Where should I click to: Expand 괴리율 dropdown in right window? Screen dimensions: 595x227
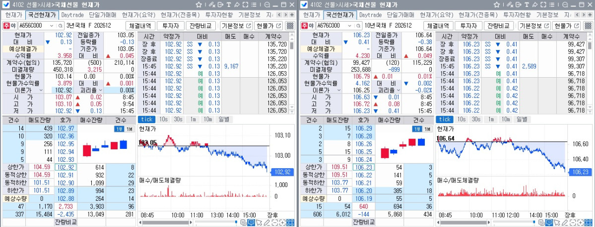click(398, 91)
